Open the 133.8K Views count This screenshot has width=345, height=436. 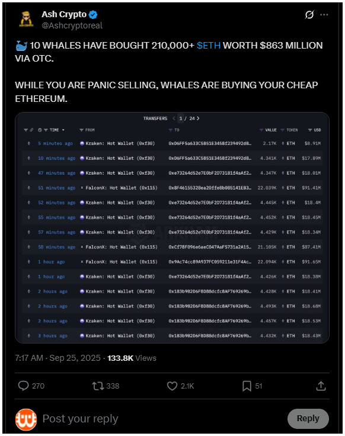(132, 358)
